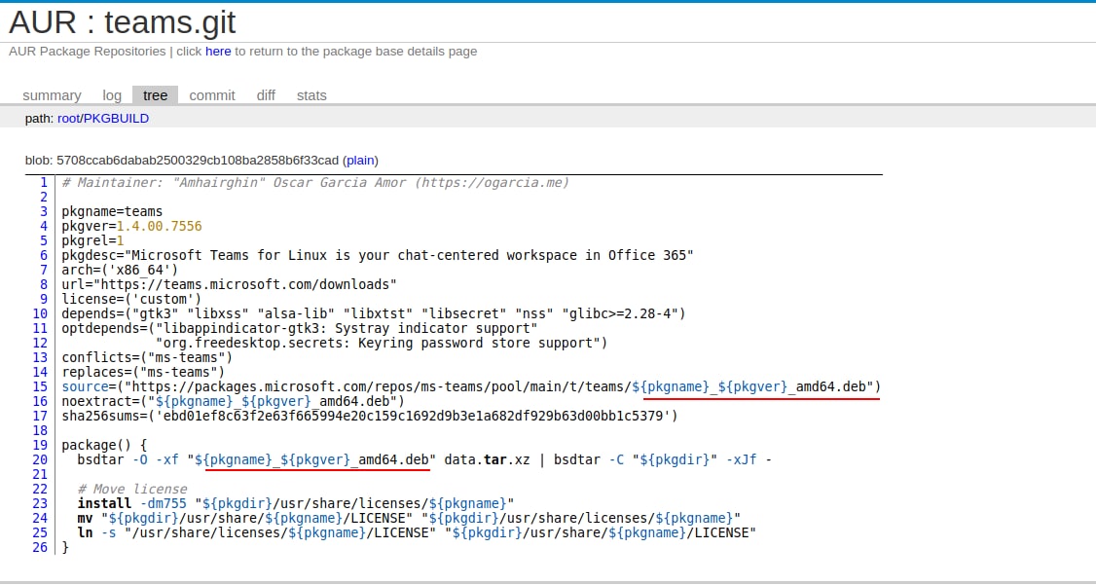Open the log tab
The height and width of the screenshot is (585, 1096).
coord(112,95)
